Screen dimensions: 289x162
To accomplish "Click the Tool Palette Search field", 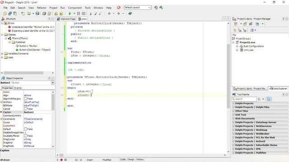I will click(244, 99).
